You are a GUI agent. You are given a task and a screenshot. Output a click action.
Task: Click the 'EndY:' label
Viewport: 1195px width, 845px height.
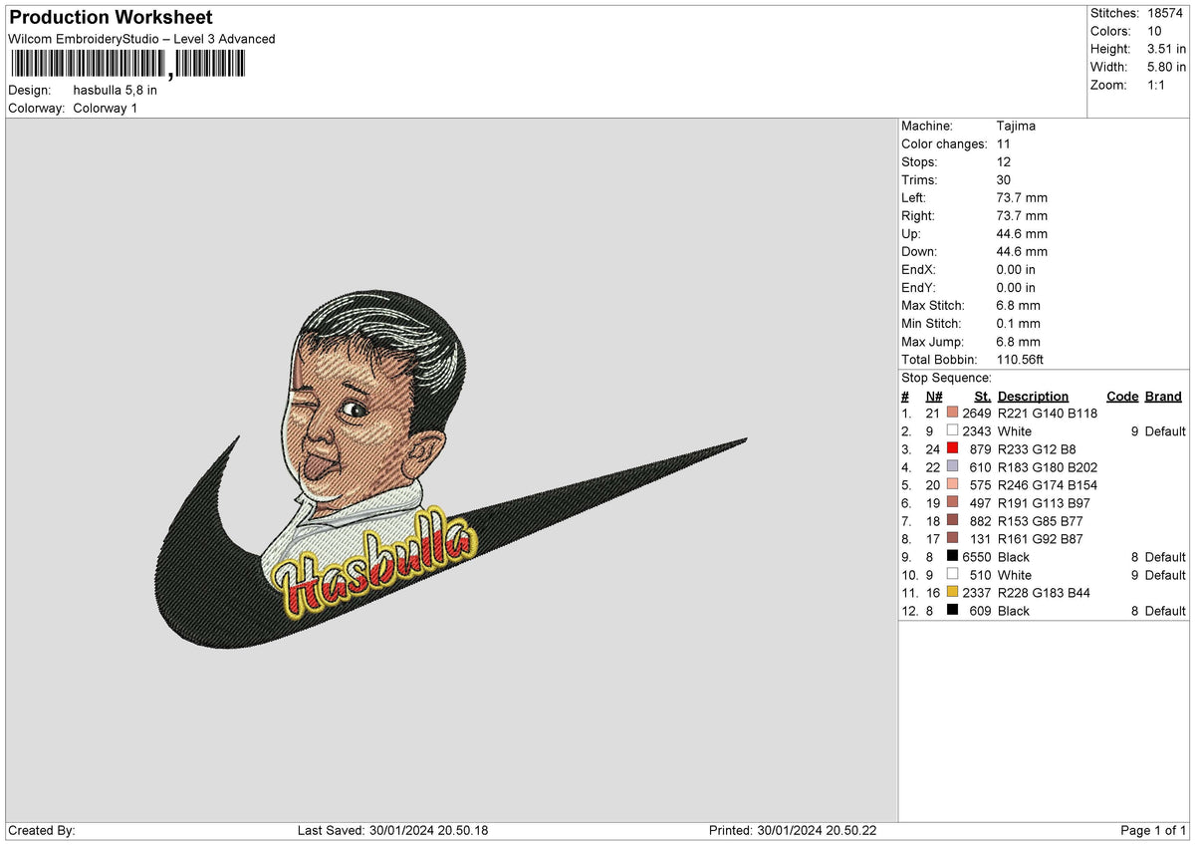918,287
